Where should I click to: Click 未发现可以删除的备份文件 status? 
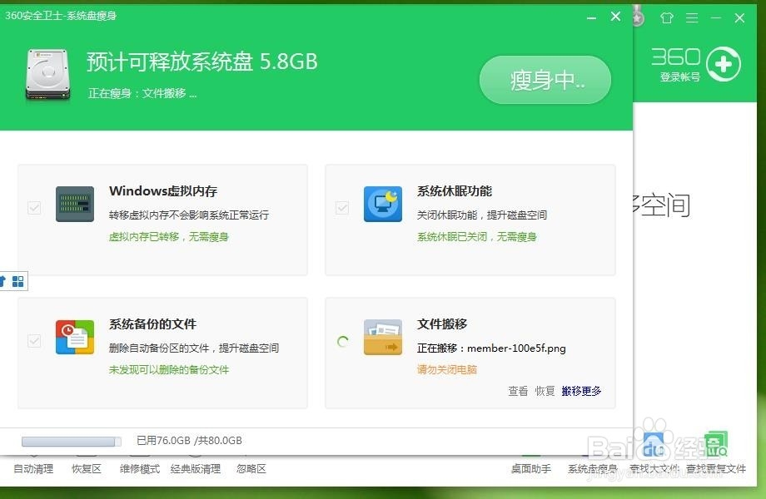point(168,370)
